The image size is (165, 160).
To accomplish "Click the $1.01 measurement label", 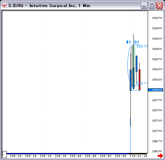I will point(132,42).
